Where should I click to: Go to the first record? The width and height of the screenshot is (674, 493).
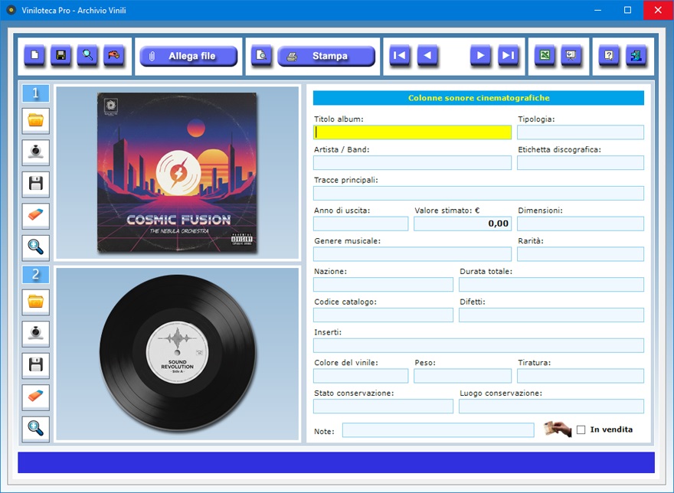point(399,56)
